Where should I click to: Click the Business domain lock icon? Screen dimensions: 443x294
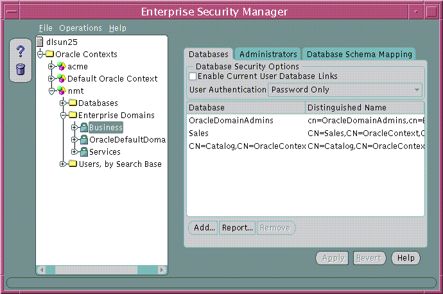83,128
